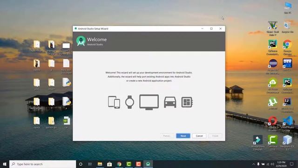Open Task View from the taskbar
This screenshot has height=168, width=298.
click(90, 164)
